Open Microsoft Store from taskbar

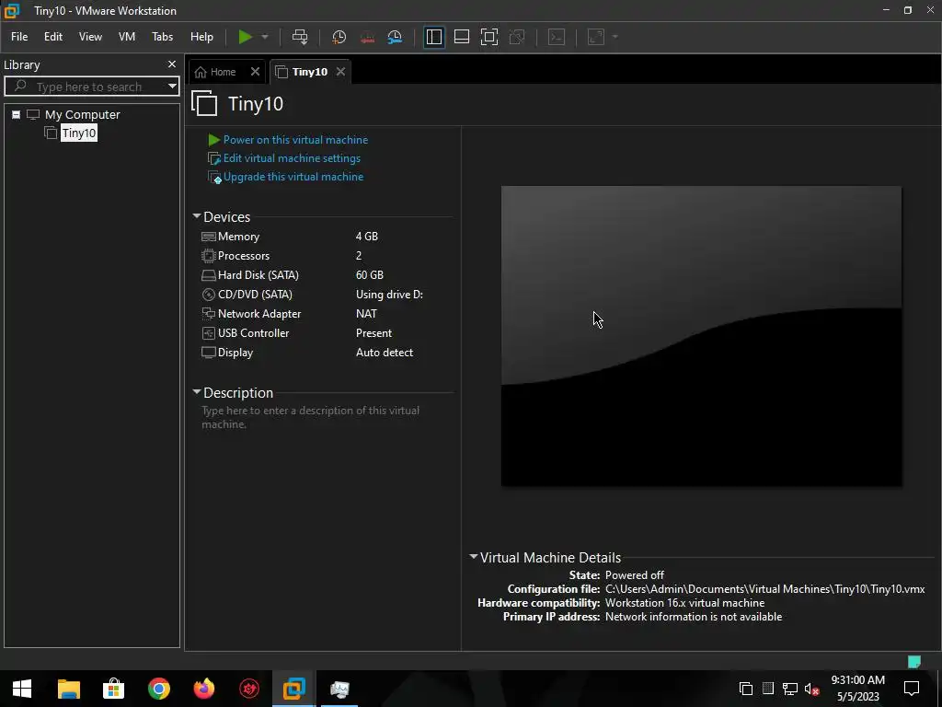click(113, 689)
